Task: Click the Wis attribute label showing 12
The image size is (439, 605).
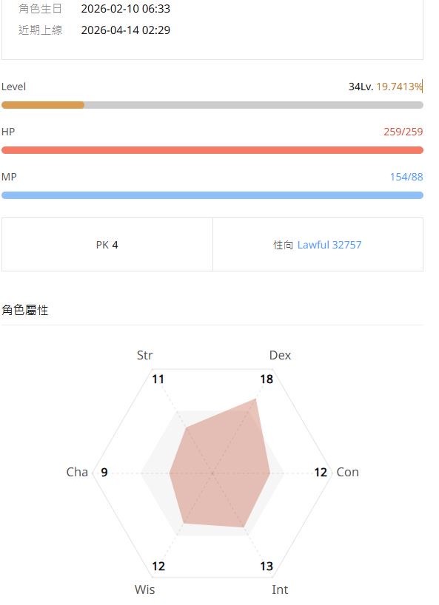Action: tap(144, 589)
